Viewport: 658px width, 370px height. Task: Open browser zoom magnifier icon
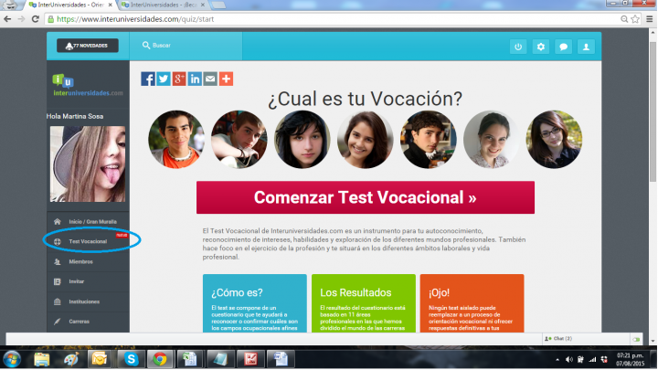pos(624,19)
